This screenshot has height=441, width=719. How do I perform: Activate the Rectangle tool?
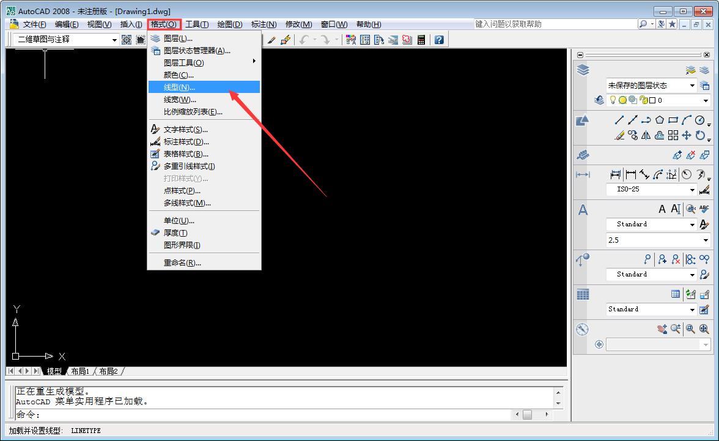pyautogui.click(x=673, y=119)
